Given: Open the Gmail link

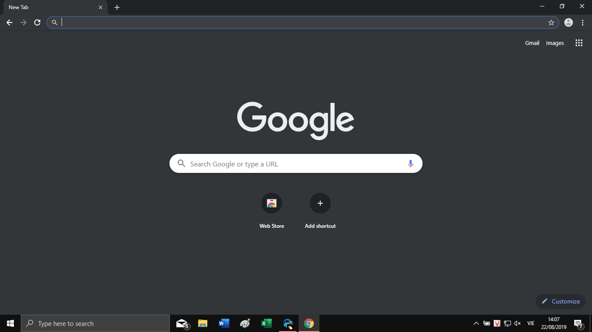Looking at the screenshot, I should 532,43.
